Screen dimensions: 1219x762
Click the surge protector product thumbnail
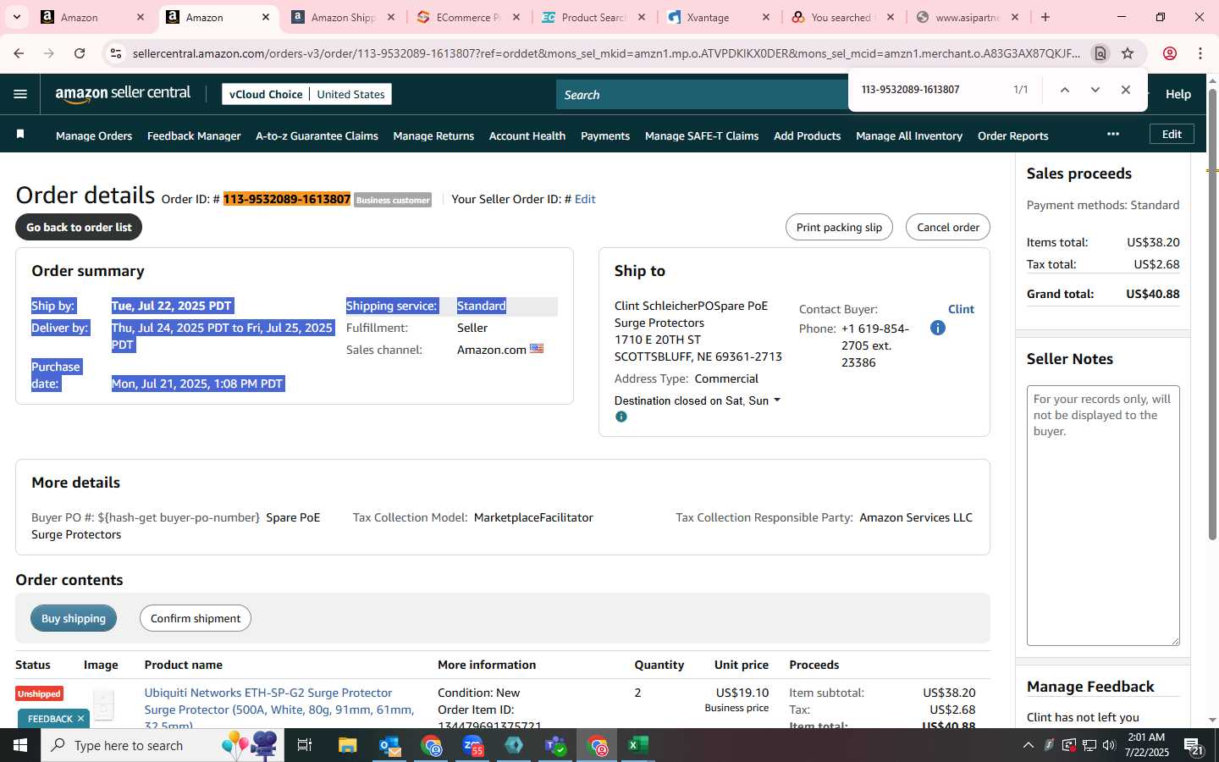104,704
